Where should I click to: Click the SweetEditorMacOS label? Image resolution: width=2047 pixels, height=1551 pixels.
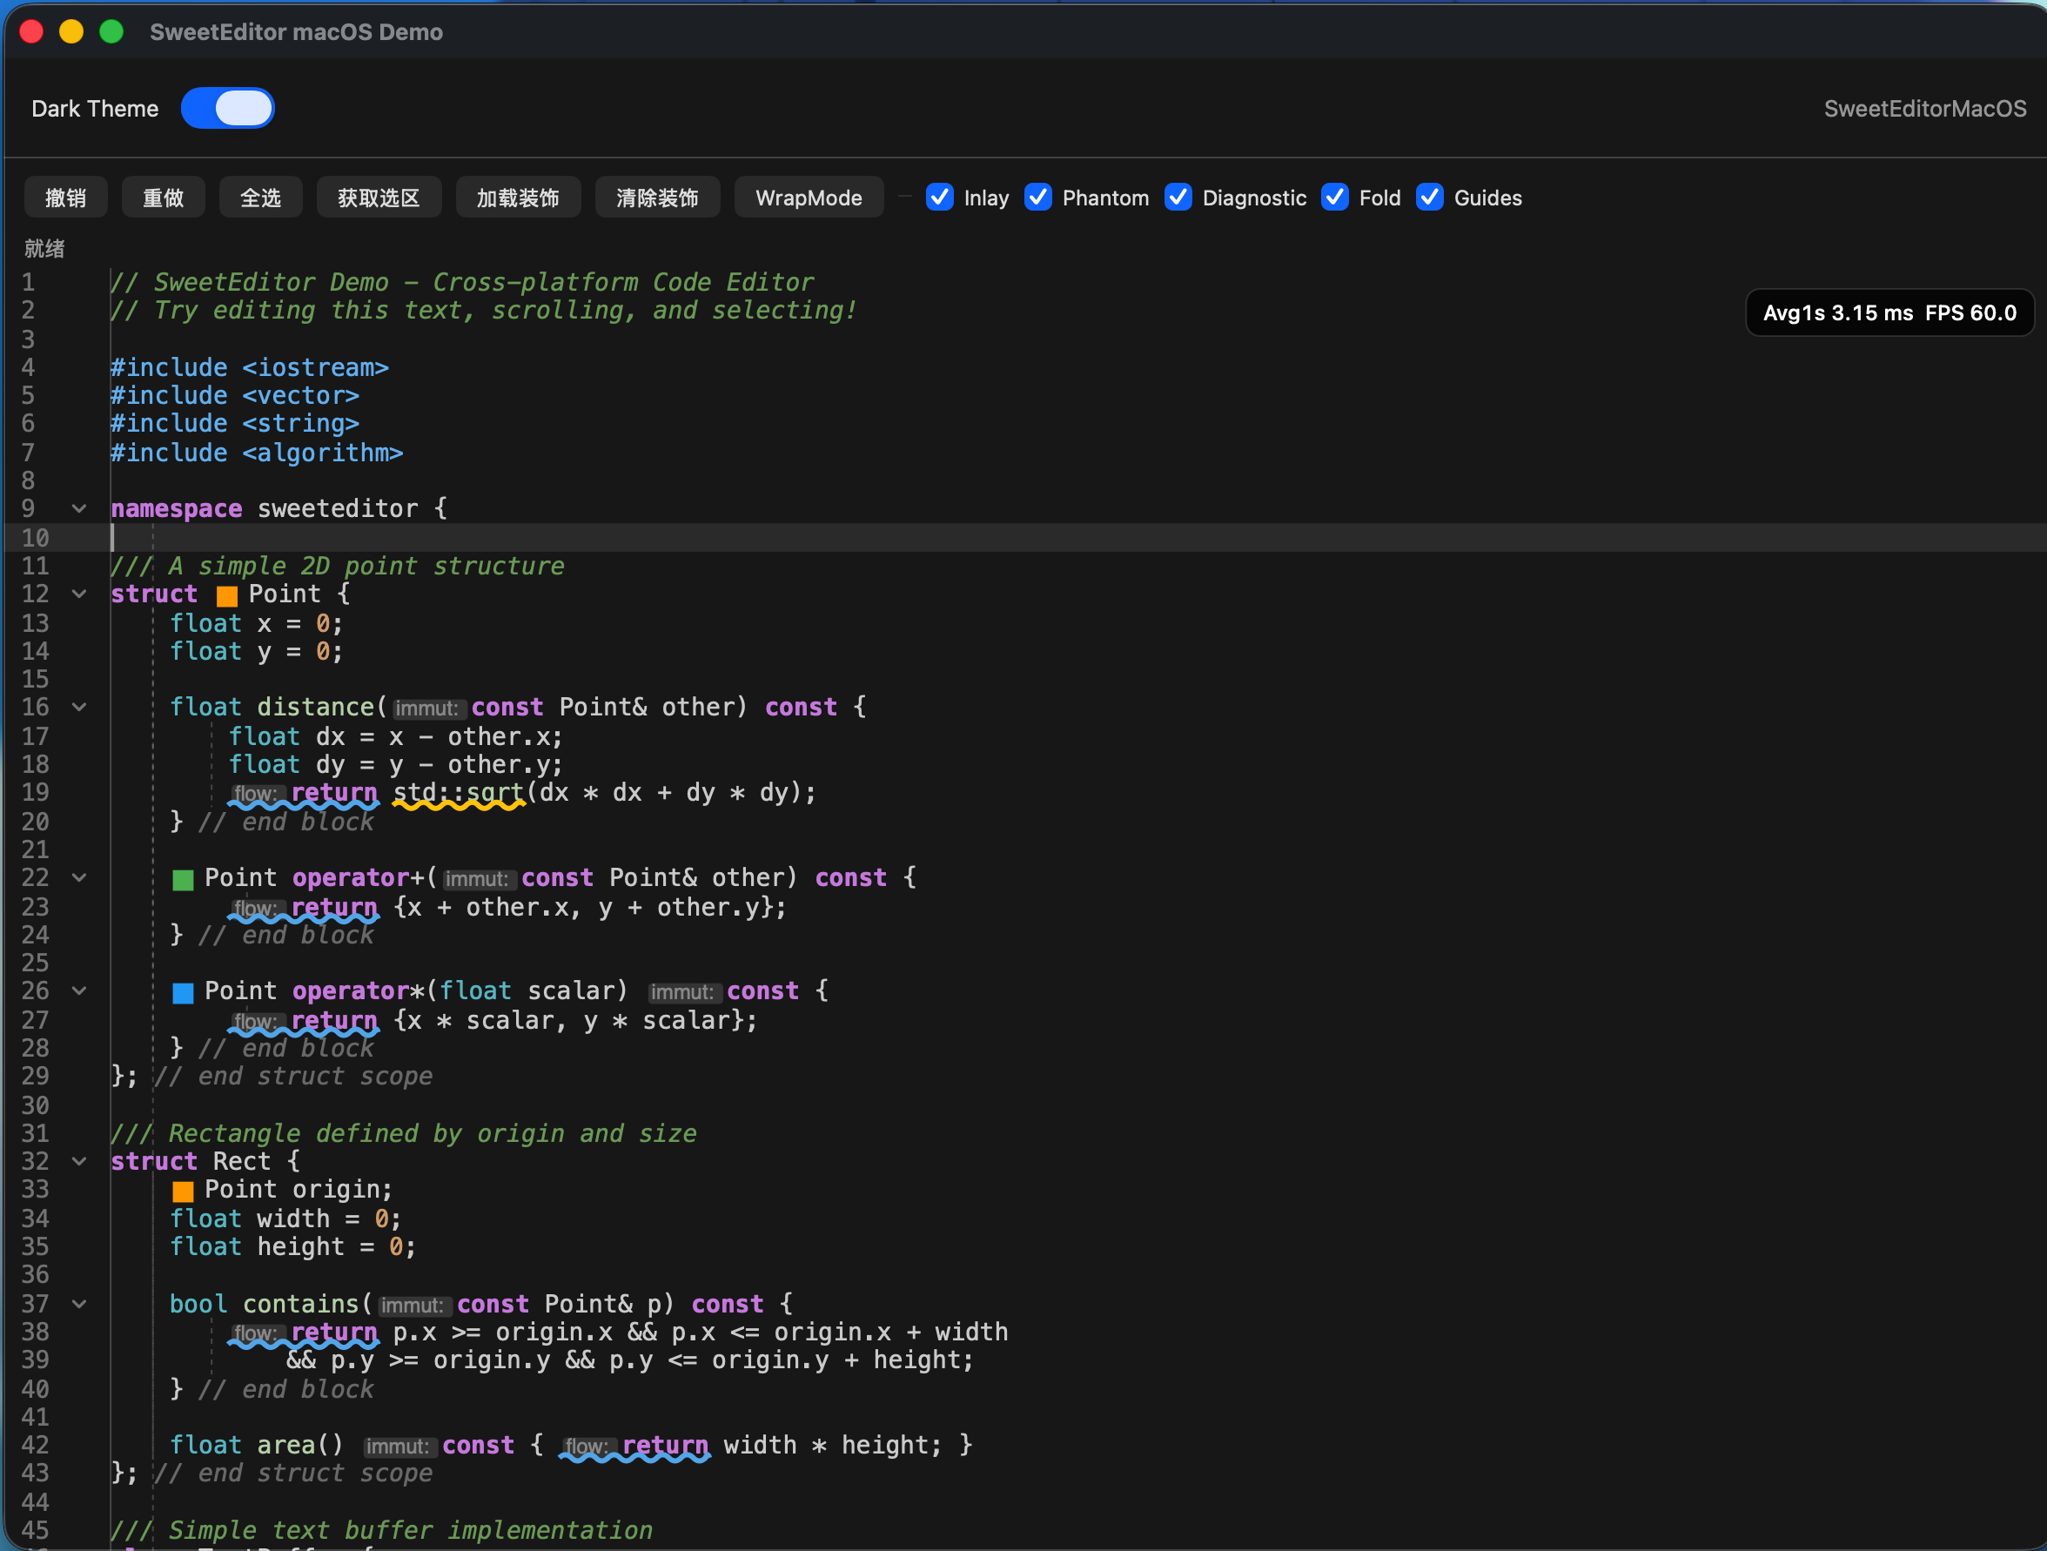pos(1925,108)
